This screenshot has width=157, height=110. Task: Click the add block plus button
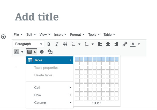coord(4,37)
